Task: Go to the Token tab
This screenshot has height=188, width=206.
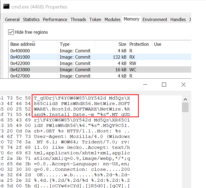Action: click(95, 19)
